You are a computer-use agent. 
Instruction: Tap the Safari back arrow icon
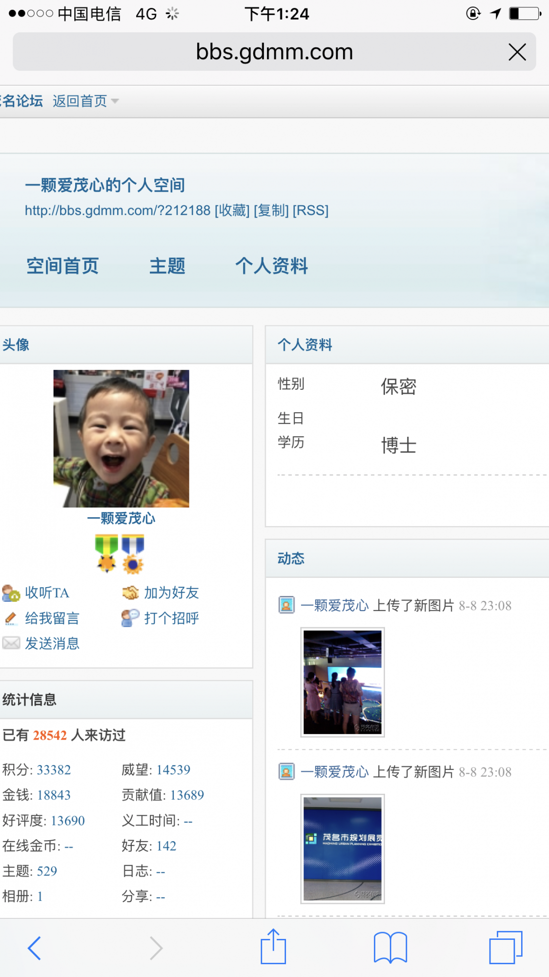[x=34, y=948]
